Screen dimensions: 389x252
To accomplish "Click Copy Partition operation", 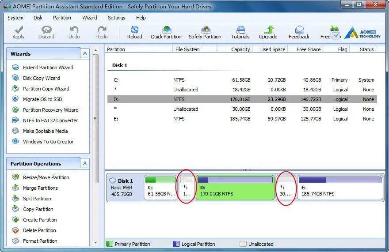I will point(38,209).
